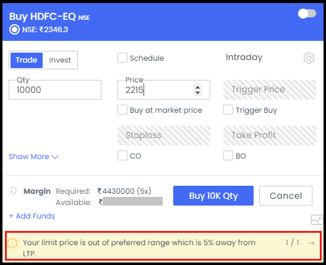Viewport: 326px width, 265px height.
Task: Click the disabled Trigger Price field
Action: coord(270,90)
